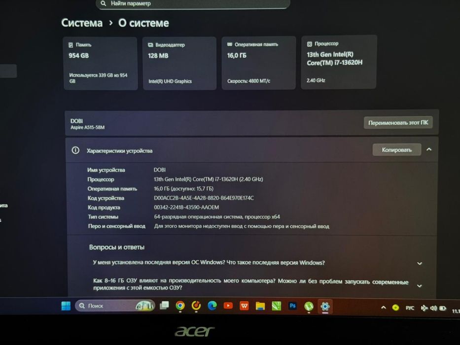
Task: Select the Перо и сенсорный ввод value
Action: coord(242,226)
